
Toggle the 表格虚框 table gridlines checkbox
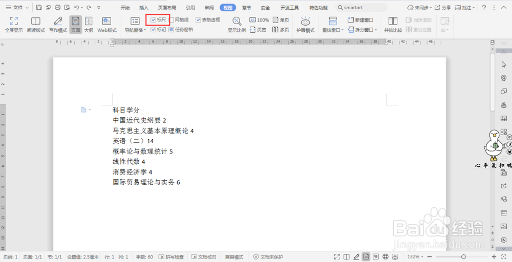(x=198, y=20)
